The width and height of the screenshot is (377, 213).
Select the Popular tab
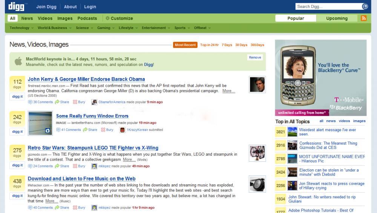coord(296,18)
